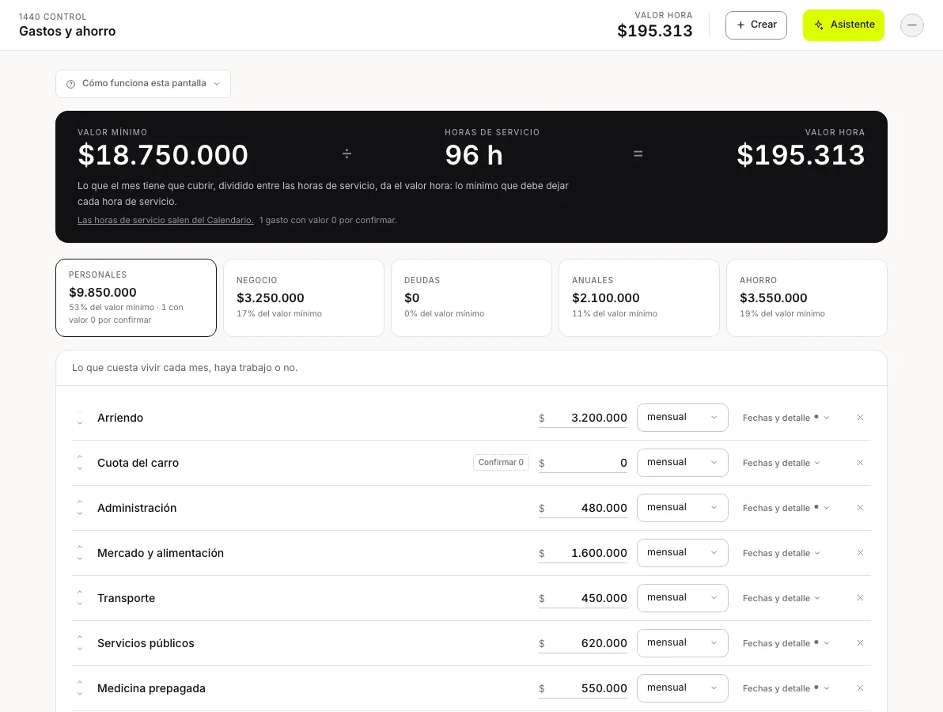Open Transporte's mensual frequency dropdown

pos(682,598)
